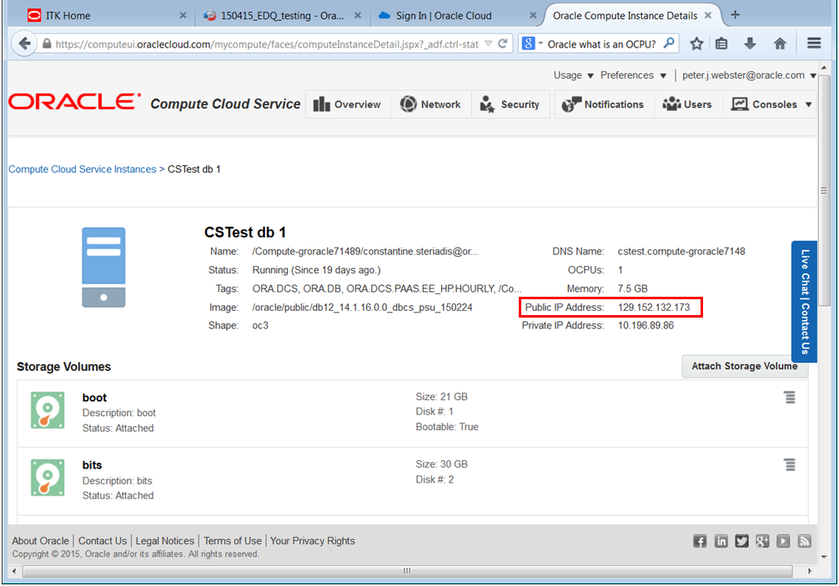
Task: Bookmark this page with the star icon
Action: 696,44
